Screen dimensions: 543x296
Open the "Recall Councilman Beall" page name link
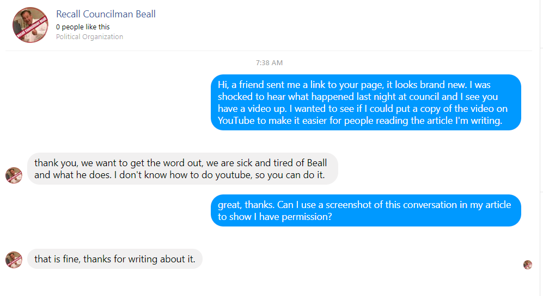106,14
